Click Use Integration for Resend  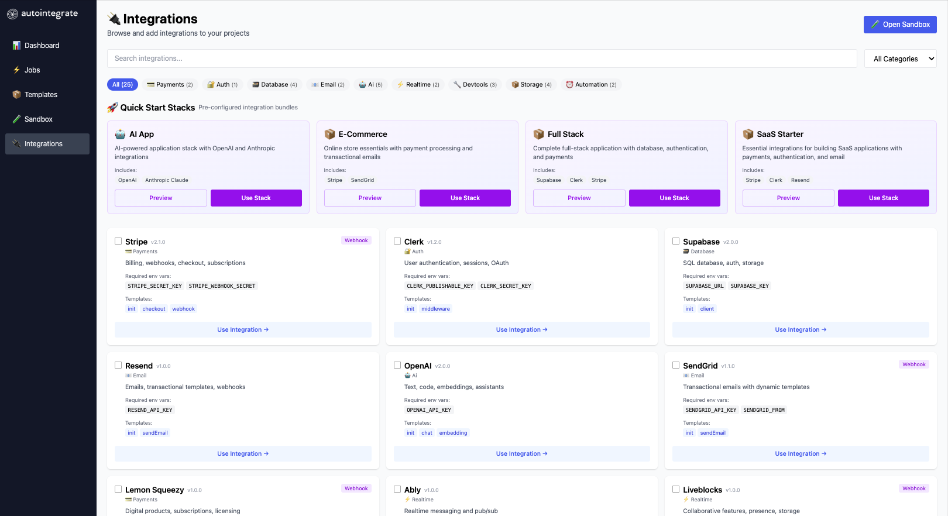pos(243,454)
